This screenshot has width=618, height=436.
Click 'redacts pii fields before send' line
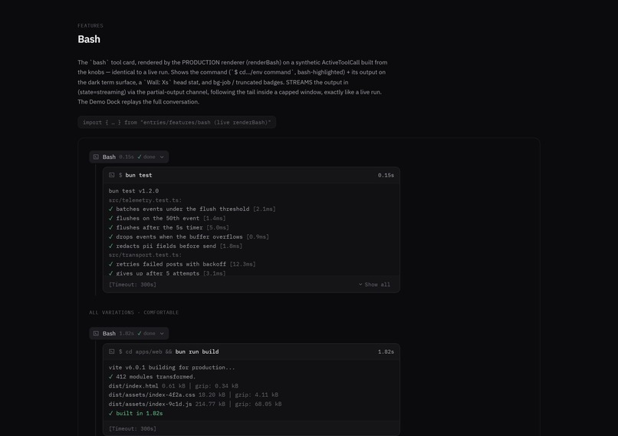(x=176, y=246)
